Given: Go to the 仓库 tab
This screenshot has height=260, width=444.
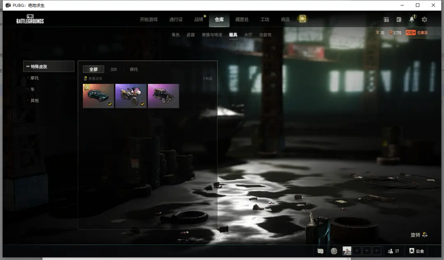Looking at the screenshot, I should (x=219, y=20).
